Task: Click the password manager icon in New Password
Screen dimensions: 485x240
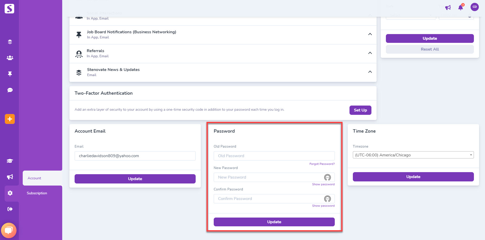Action: [x=328, y=177]
